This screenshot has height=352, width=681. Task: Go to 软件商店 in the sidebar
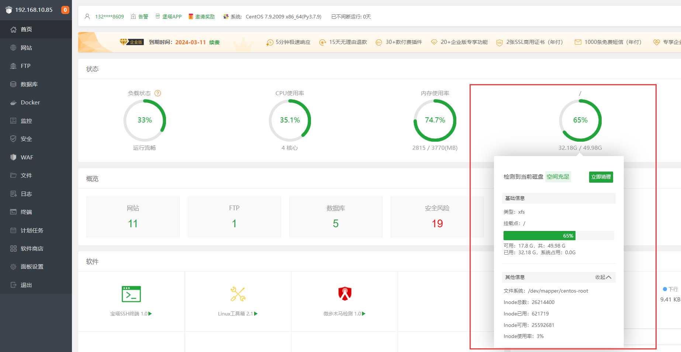pyautogui.click(x=32, y=249)
